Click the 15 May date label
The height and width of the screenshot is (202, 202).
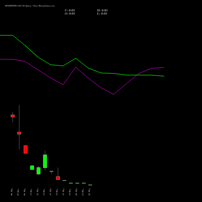[x=57, y=192]
